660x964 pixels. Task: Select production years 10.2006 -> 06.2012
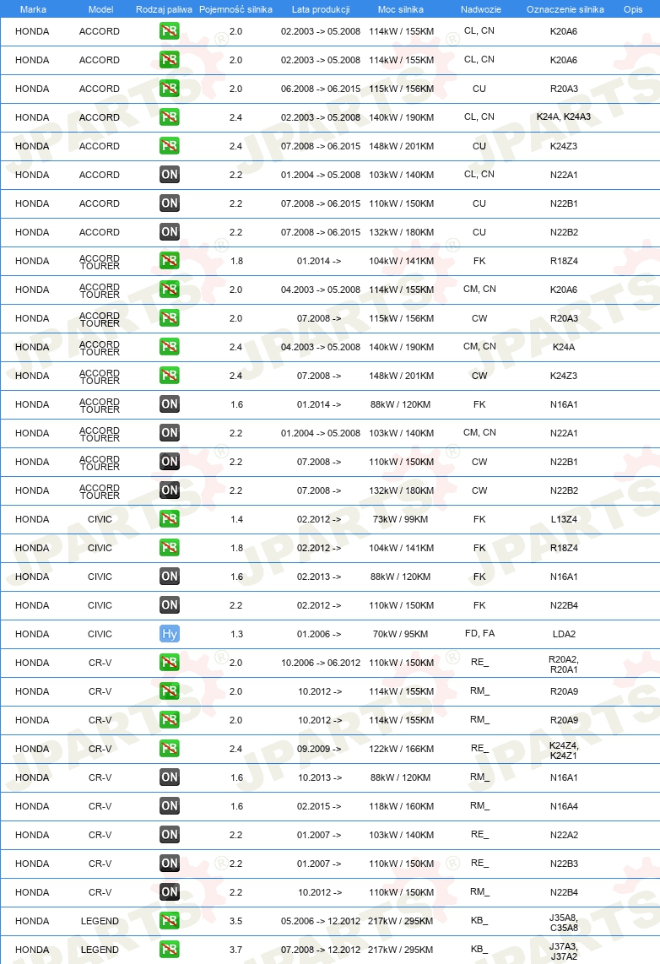[x=321, y=663]
